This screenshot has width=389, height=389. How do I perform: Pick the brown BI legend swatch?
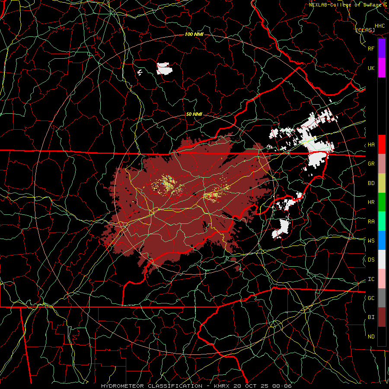[382, 317]
